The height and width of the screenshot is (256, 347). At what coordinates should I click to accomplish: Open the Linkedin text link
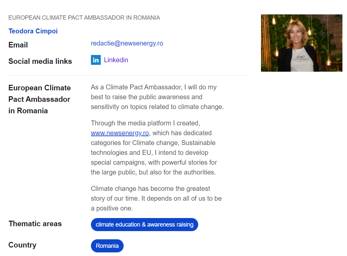pos(116,60)
